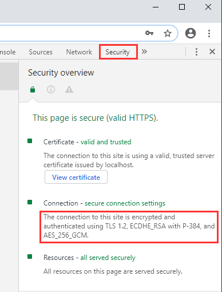Close the DevTools panel
The width and height of the screenshot is (222, 292).
click(212, 52)
